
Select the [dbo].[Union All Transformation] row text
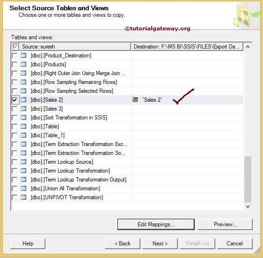click(x=66, y=188)
